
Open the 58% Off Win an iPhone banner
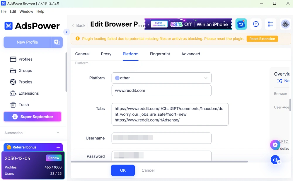tap(188, 24)
